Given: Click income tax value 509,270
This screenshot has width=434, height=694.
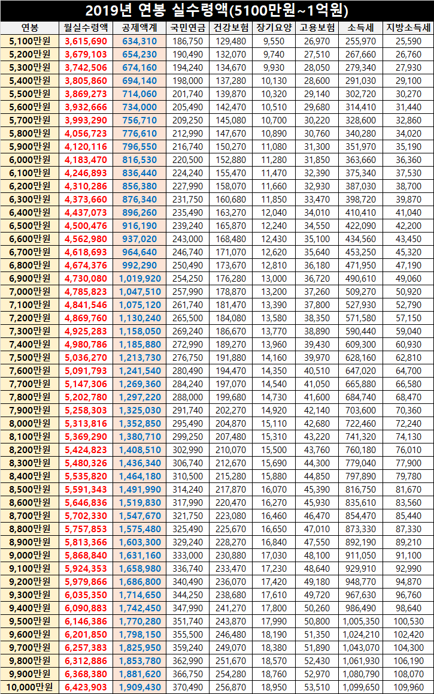Looking at the screenshot, I should tap(360, 292).
